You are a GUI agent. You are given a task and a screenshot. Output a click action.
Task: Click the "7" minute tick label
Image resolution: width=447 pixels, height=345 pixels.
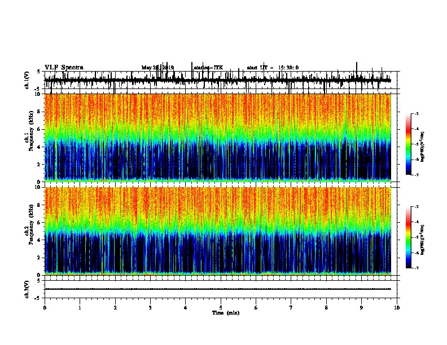pos(291,308)
